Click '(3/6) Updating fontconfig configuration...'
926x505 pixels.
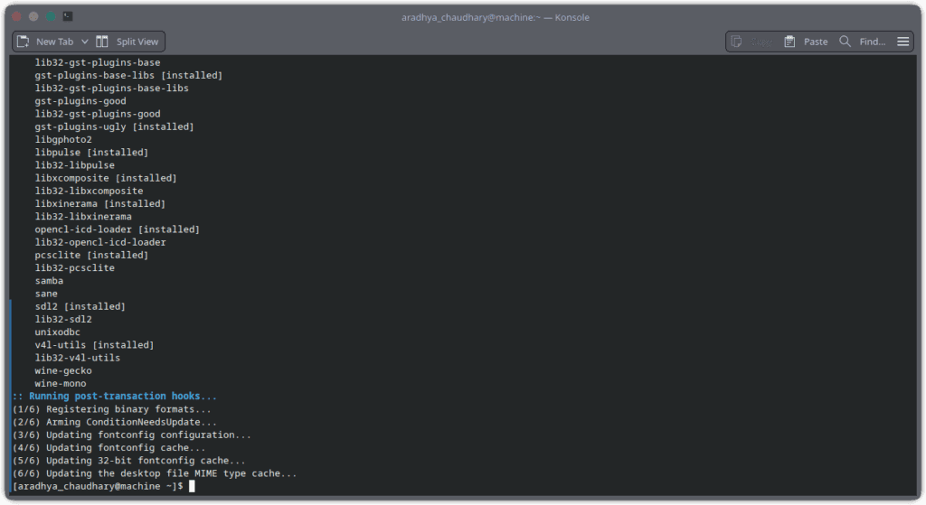click(132, 435)
